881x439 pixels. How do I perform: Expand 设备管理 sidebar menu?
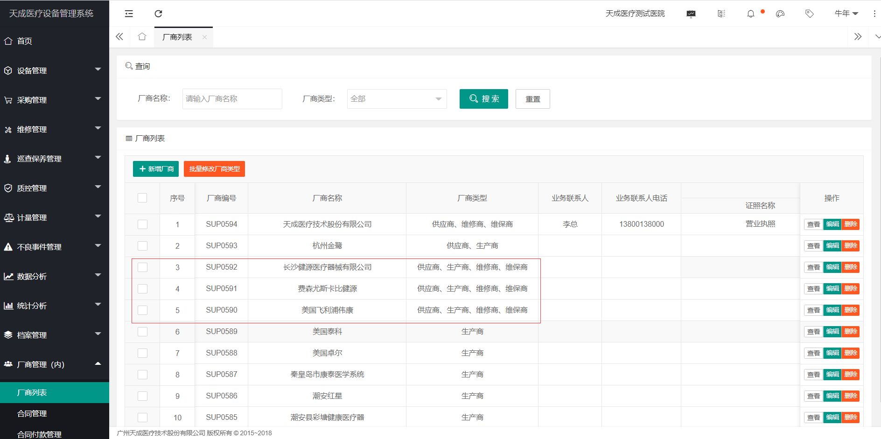(x=55, y=70)
